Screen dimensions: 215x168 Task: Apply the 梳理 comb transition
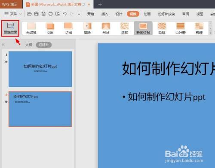199,28
